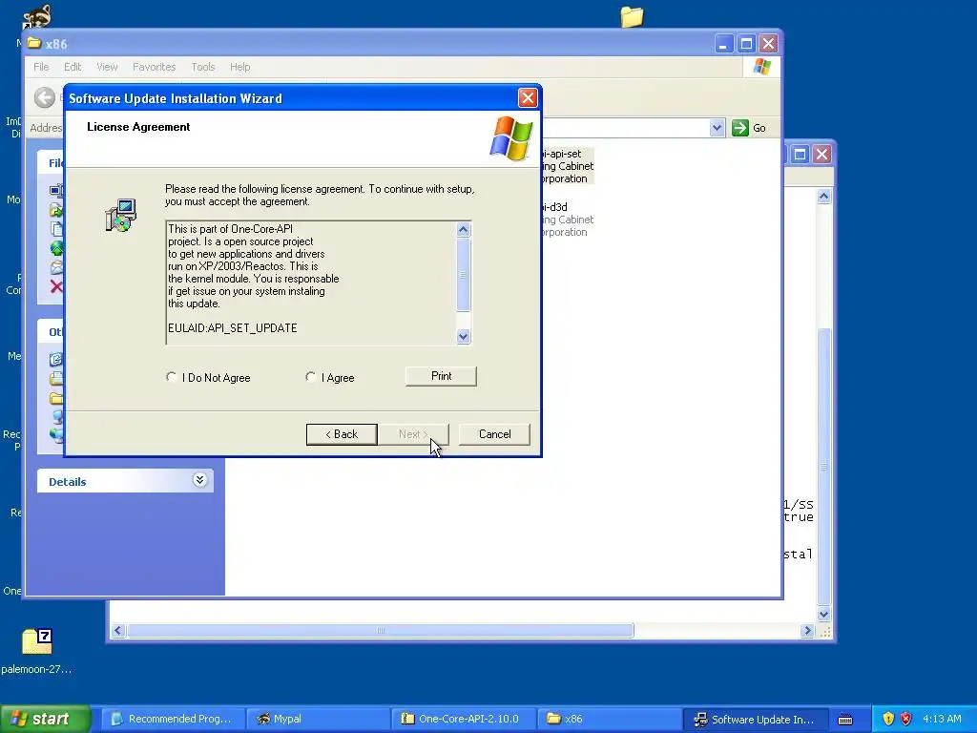
Task: Click the Details panel header text
Action: [68, 482]
